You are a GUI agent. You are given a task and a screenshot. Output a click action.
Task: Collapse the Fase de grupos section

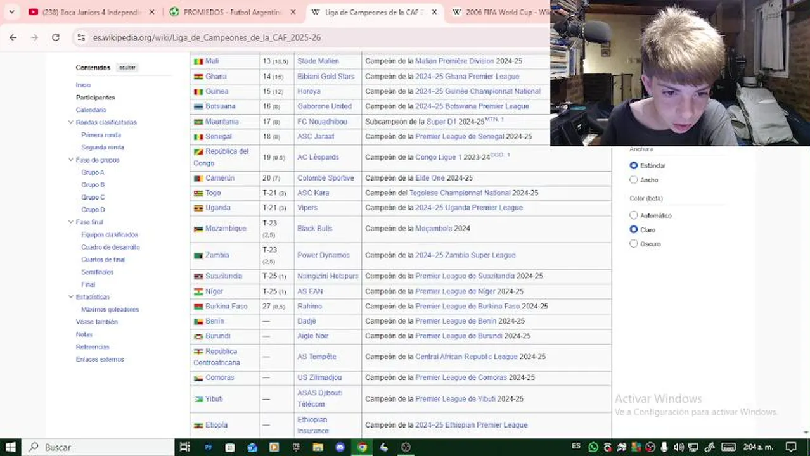(x=71, y=160)
